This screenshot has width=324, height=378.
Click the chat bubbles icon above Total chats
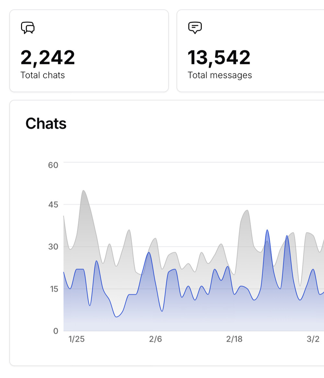coord(28,28)
